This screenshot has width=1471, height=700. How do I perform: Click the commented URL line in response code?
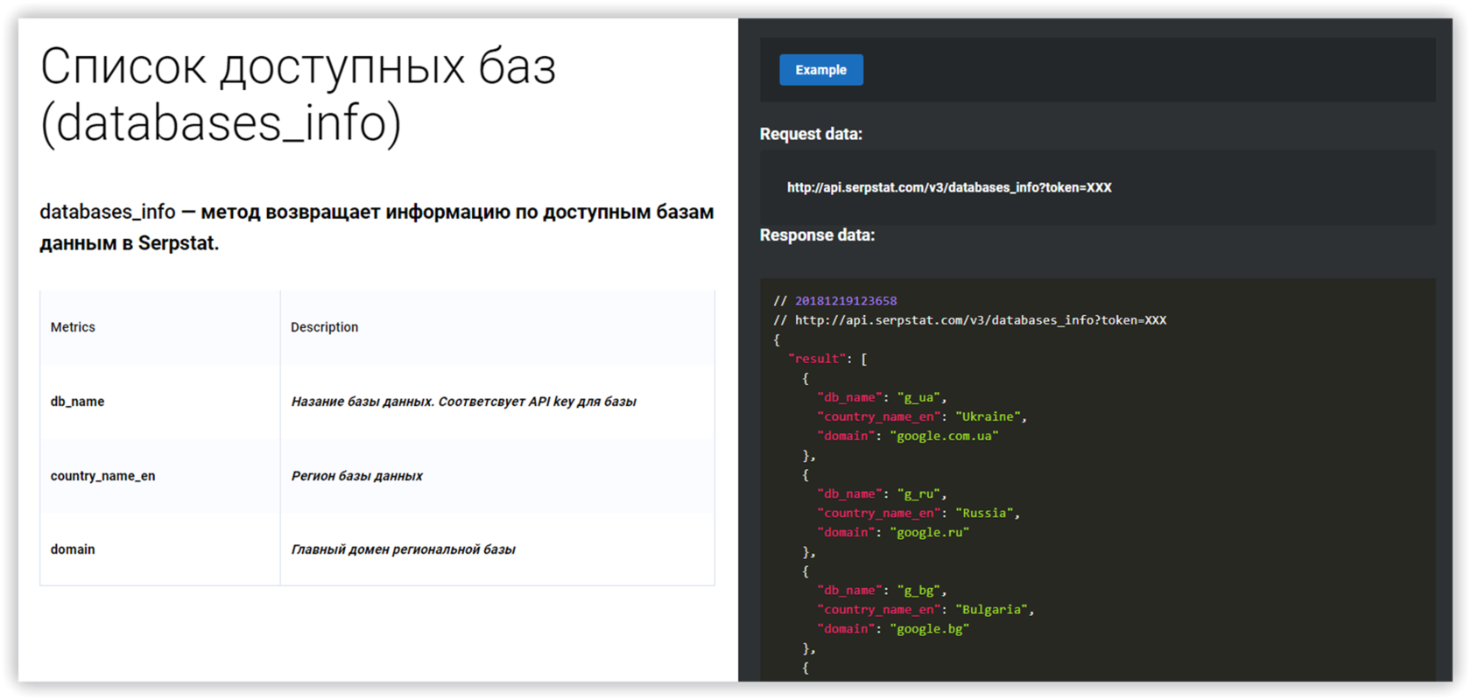[x=969, y=320]
